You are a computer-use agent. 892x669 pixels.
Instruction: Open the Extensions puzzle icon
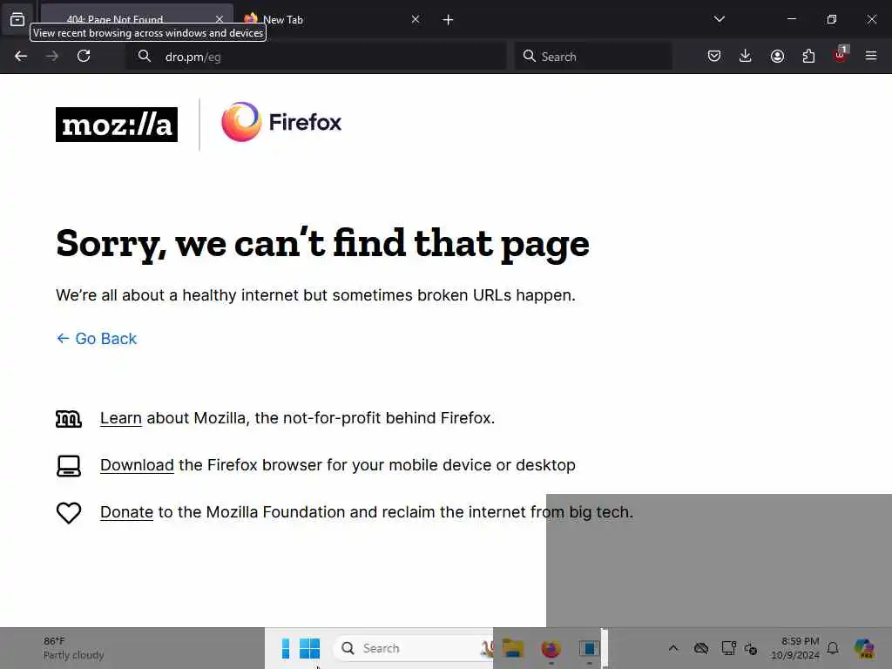[808, 57]
